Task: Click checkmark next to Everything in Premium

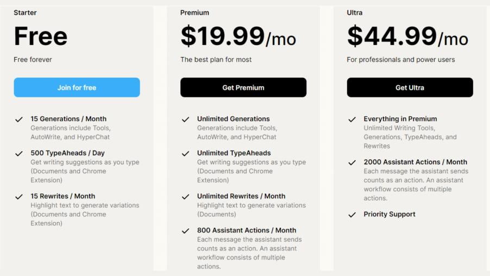Action: (x=352, y=120)
